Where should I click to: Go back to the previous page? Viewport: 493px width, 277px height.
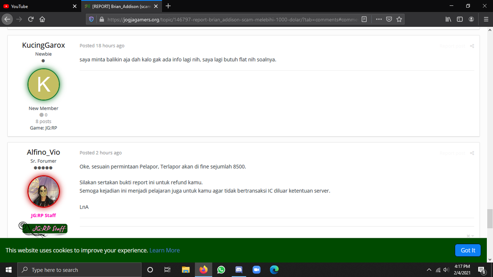[x=7, y=19]
